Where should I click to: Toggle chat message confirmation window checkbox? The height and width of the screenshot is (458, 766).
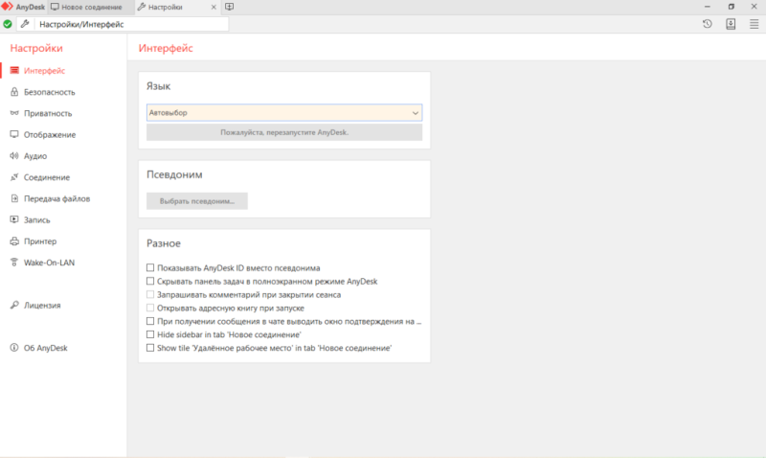click(x=150, y=321)
